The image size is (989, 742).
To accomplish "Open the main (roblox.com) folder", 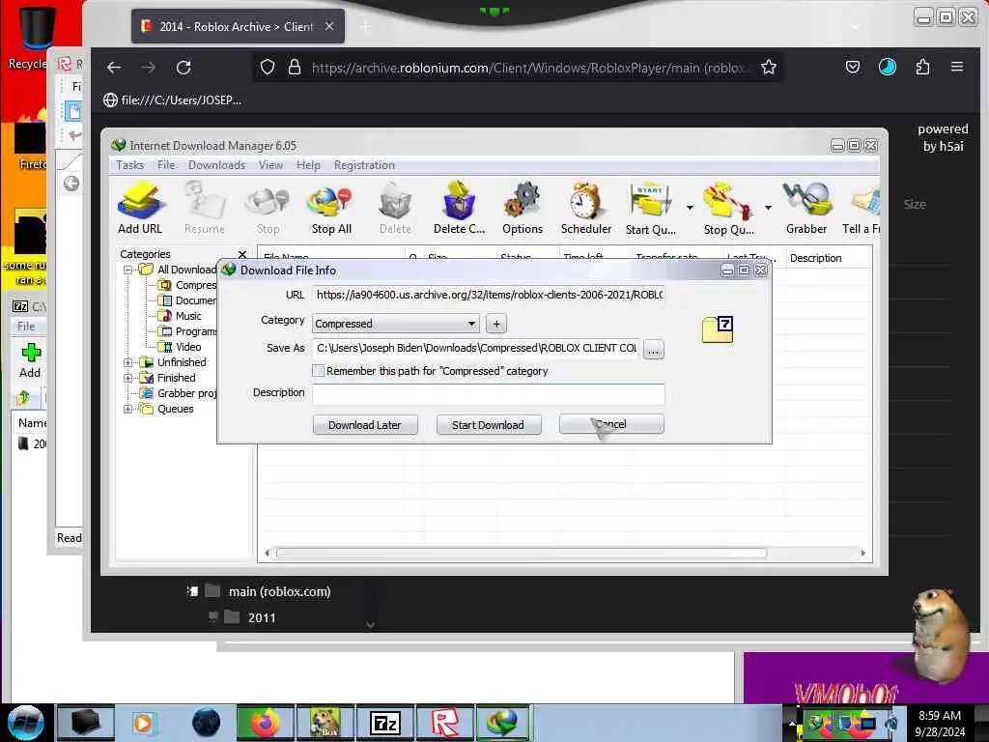I will coord(279,592).
